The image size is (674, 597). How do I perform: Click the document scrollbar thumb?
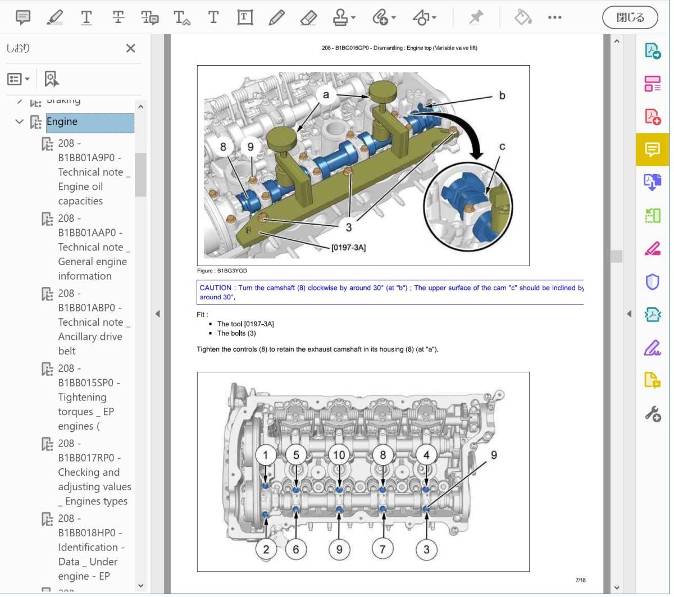pyautogui.click(x=617, y=256)
